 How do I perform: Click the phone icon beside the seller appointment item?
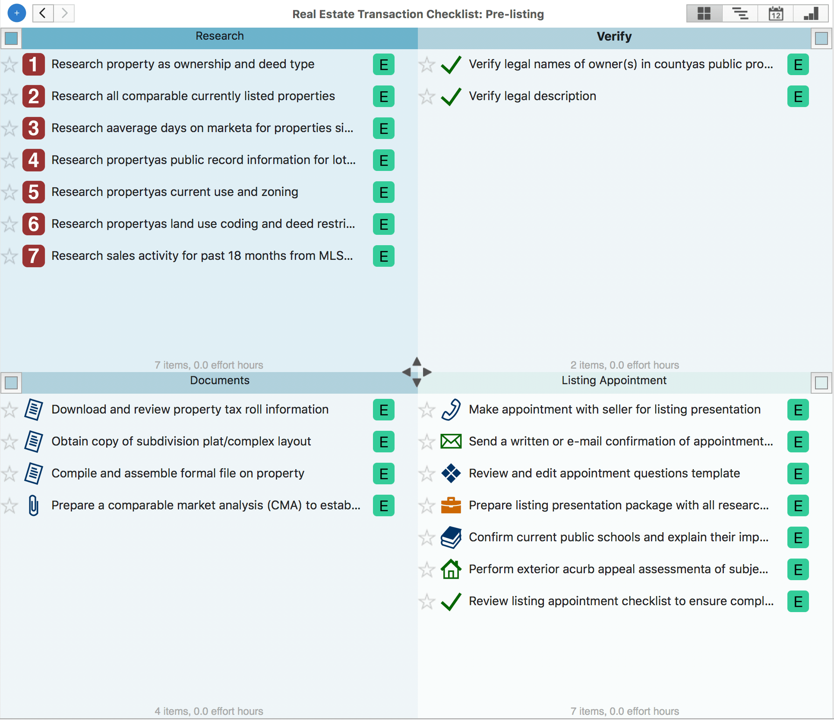click(x=451, y=409)
